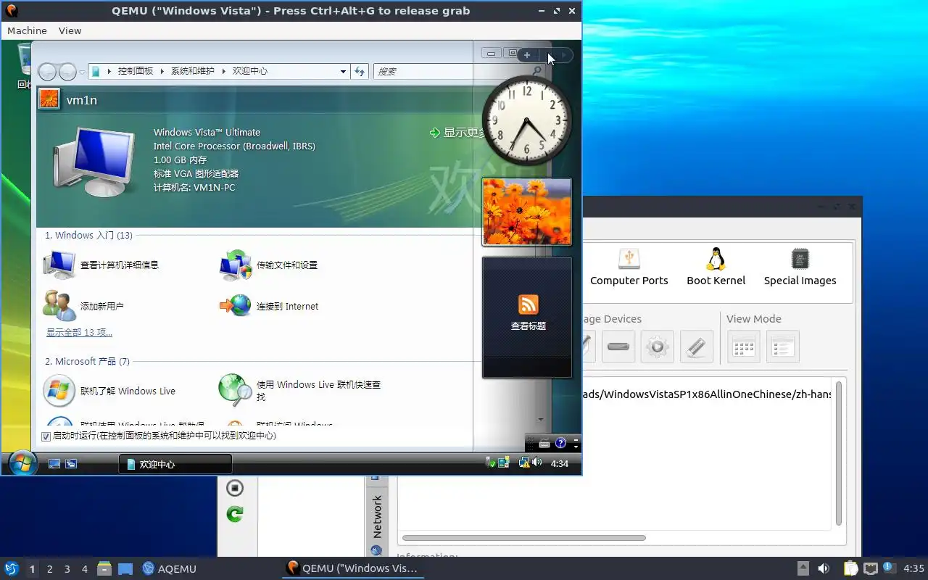Click the AQEMU eraser device button

coord(697,347)
